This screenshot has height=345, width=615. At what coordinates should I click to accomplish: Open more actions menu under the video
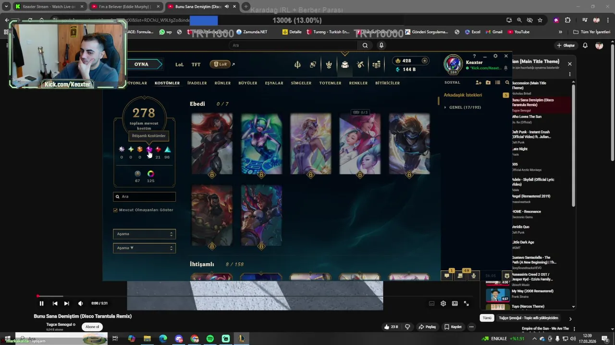pos(471,327)
